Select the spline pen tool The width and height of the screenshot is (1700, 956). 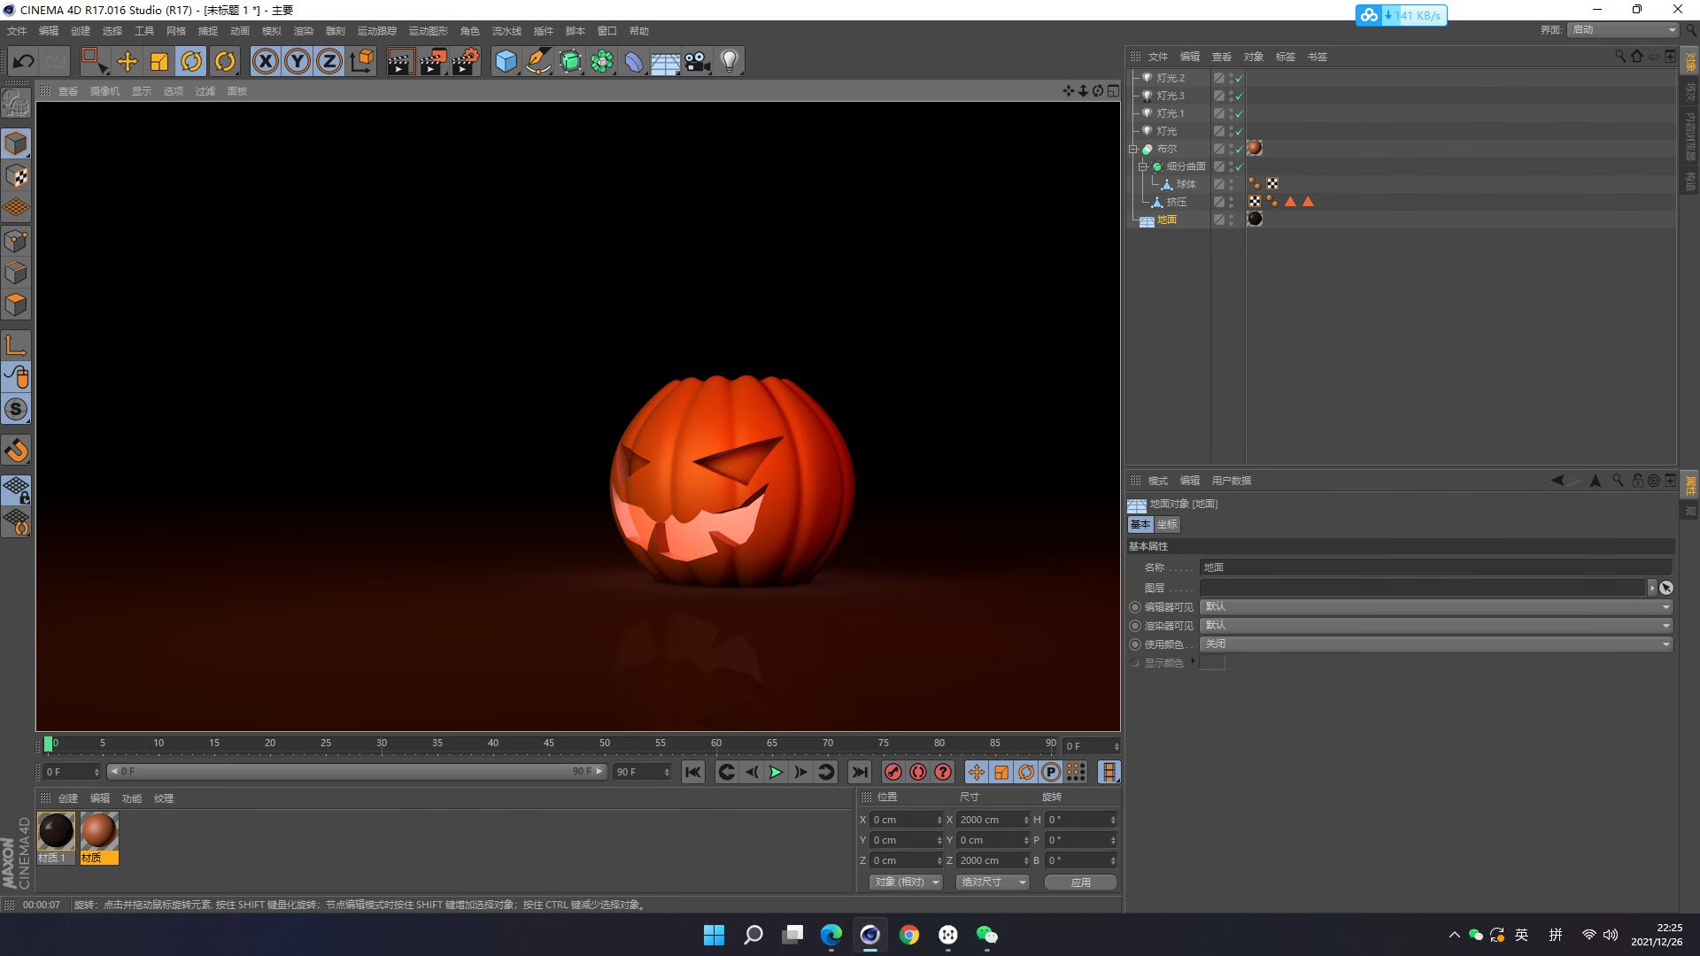click(537, 61)
